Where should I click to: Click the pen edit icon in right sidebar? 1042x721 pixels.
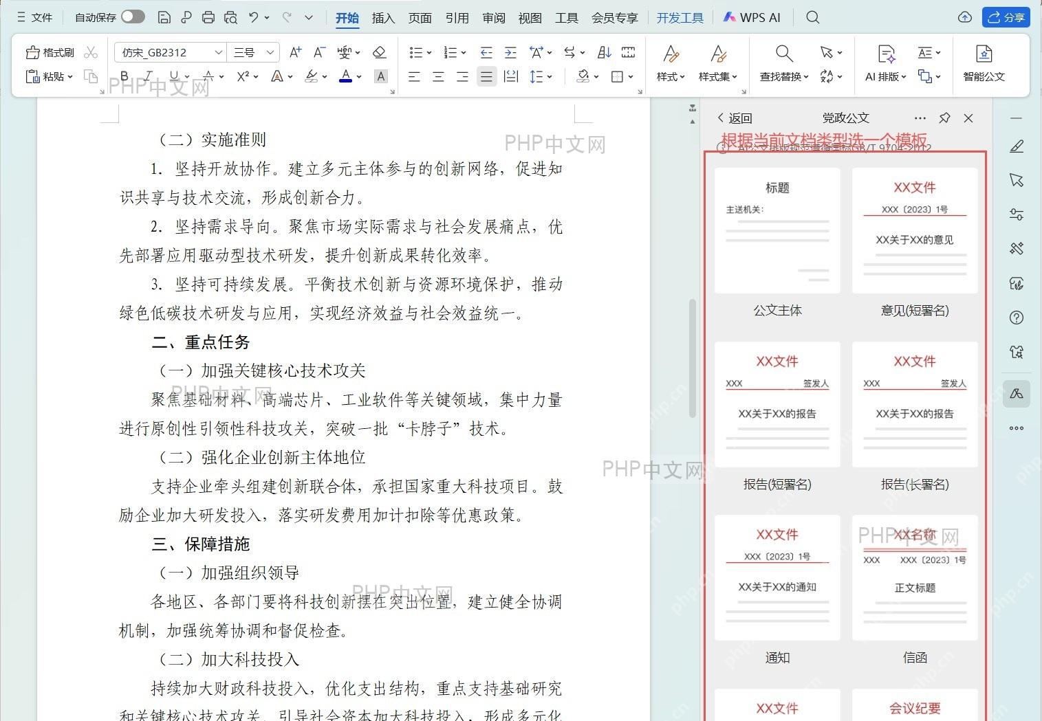[1017, 146]
